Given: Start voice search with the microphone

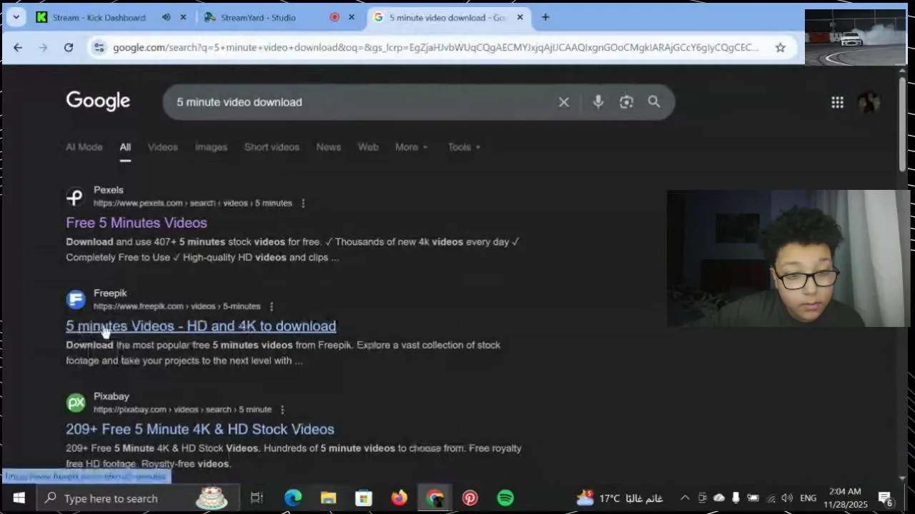Looking at the screenshot, I should [x=598, y=102].
